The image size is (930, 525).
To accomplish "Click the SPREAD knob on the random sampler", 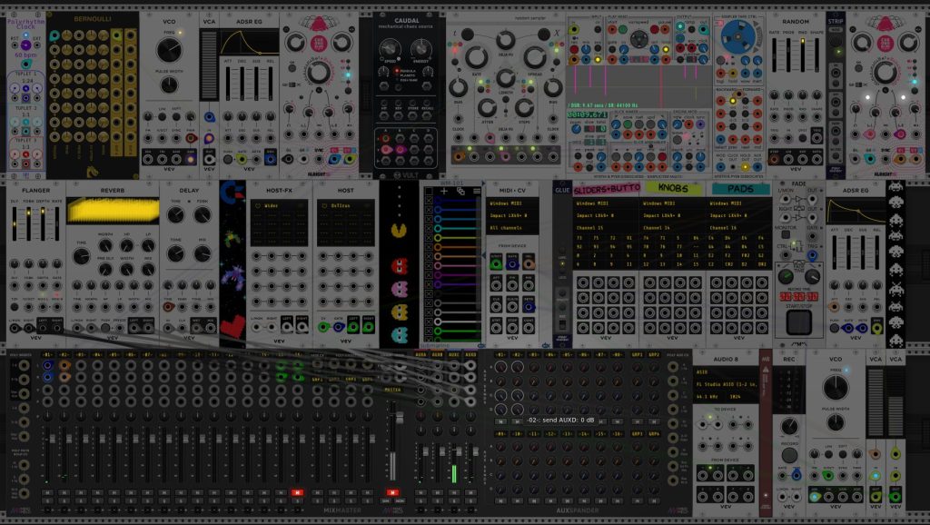I will pos(534,57).
